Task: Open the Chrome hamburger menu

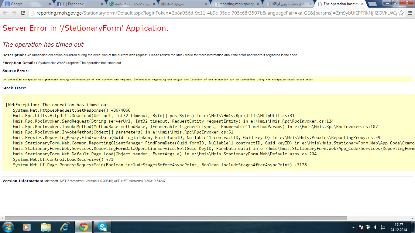Action: (410, 13)
